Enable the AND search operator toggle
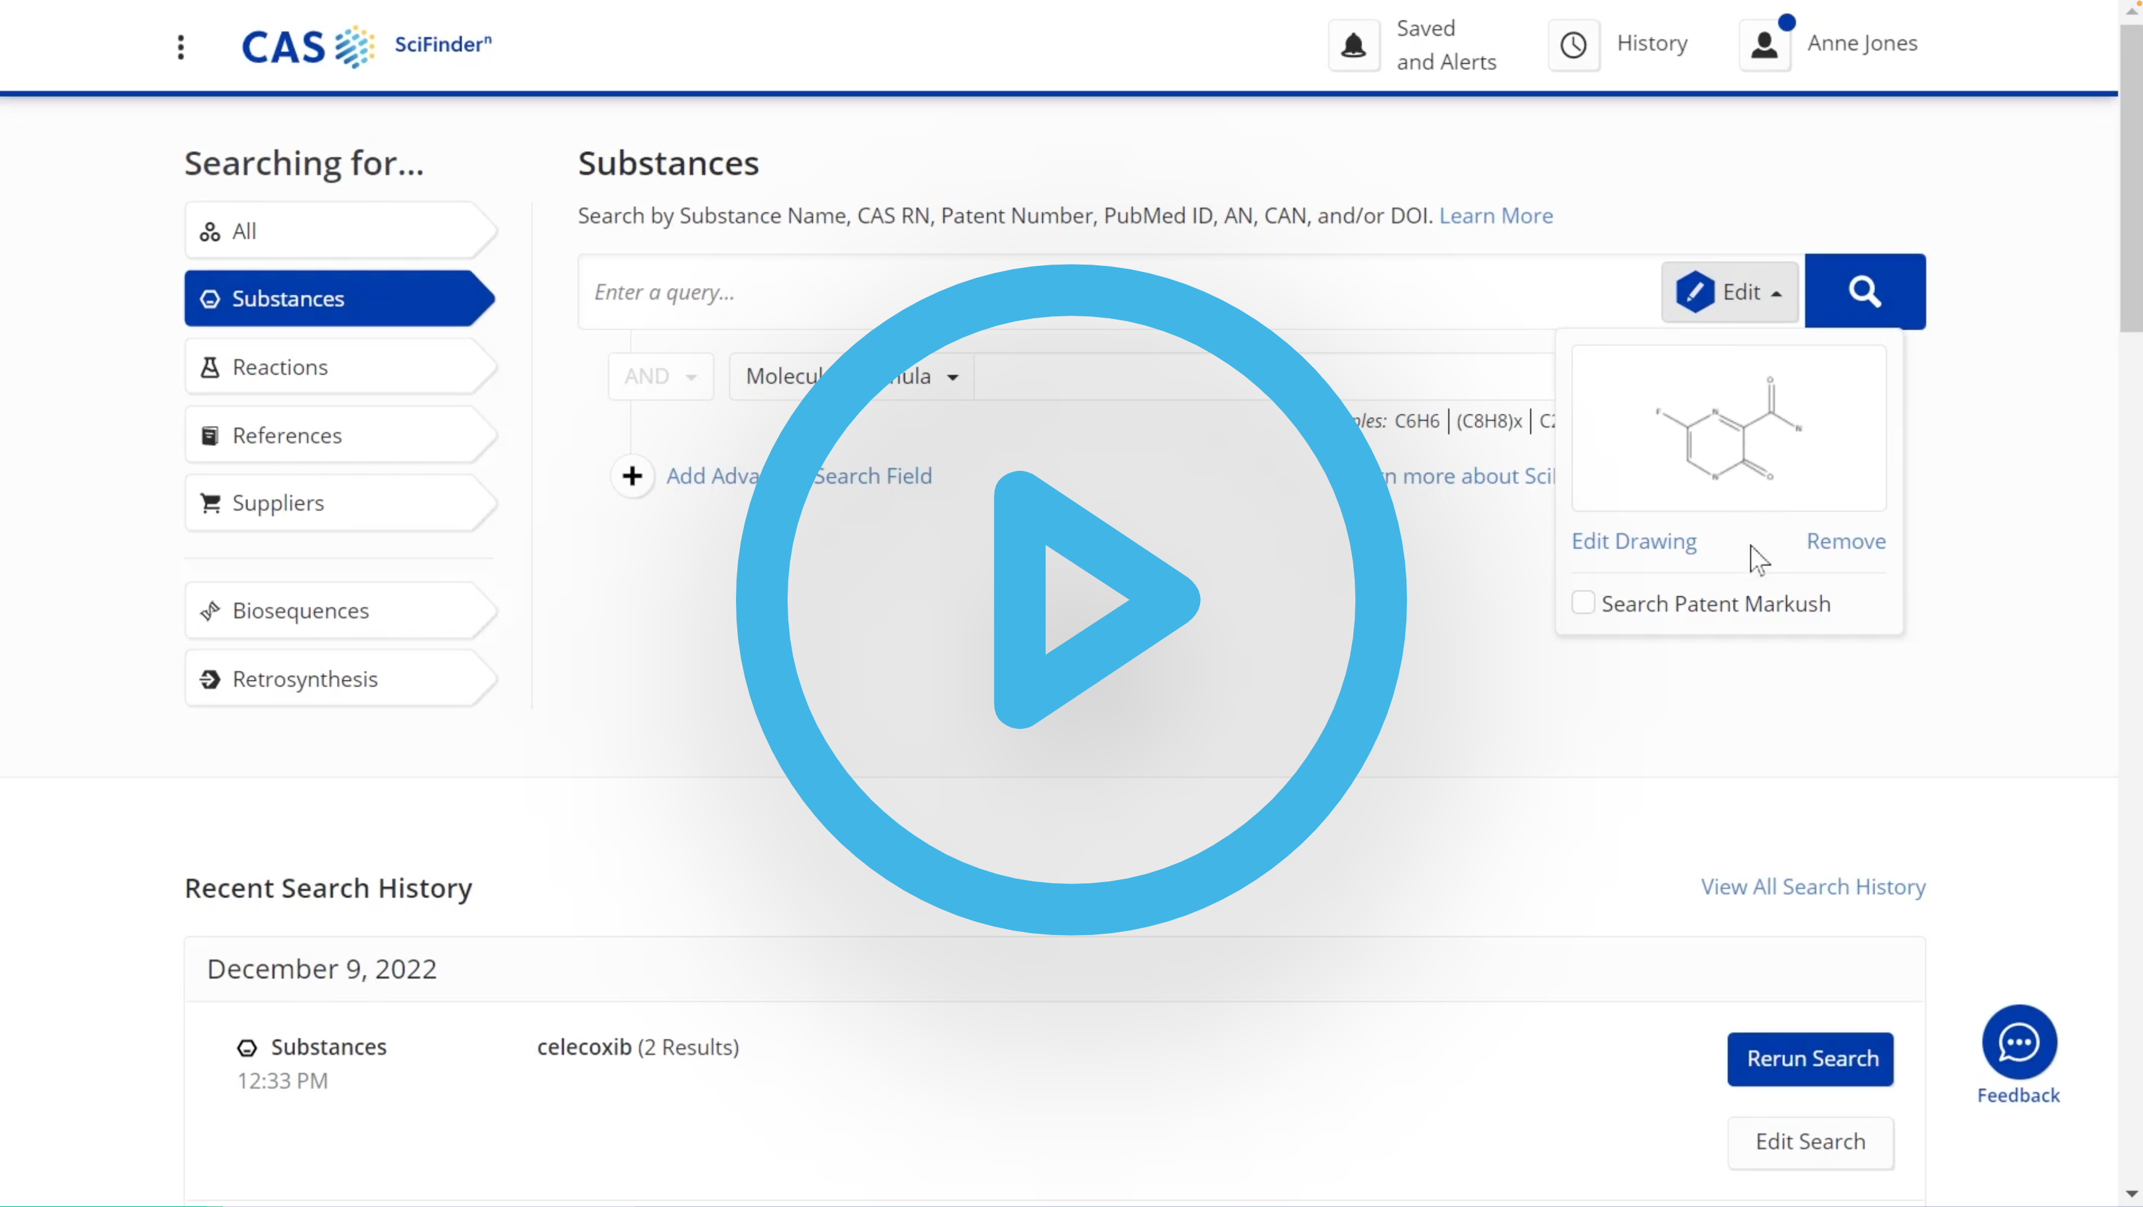This screenshot has width=2143, height=1207. (656, 375)
